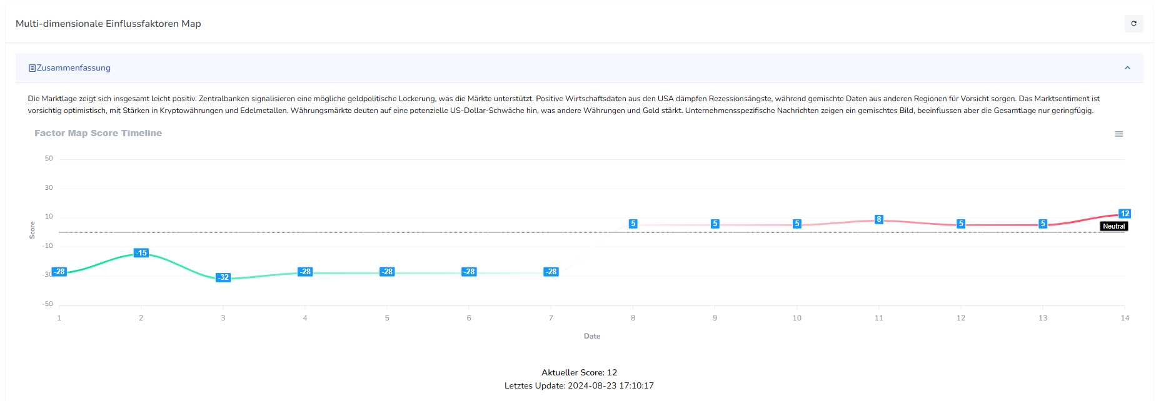The width and height of the screenshot is (1156, 401).
Task: Click the -28 data label on date 5
Action: pos(387,272)
